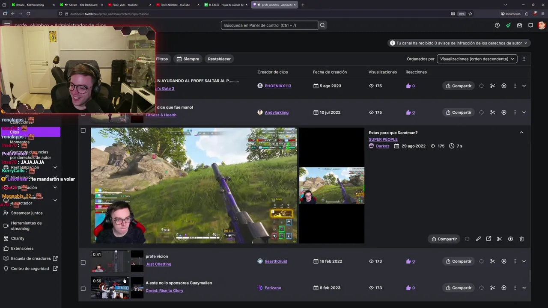Click the green sparkle icon in header
Image resolution: width=548 pixels, height=308 pixels.
508,25
